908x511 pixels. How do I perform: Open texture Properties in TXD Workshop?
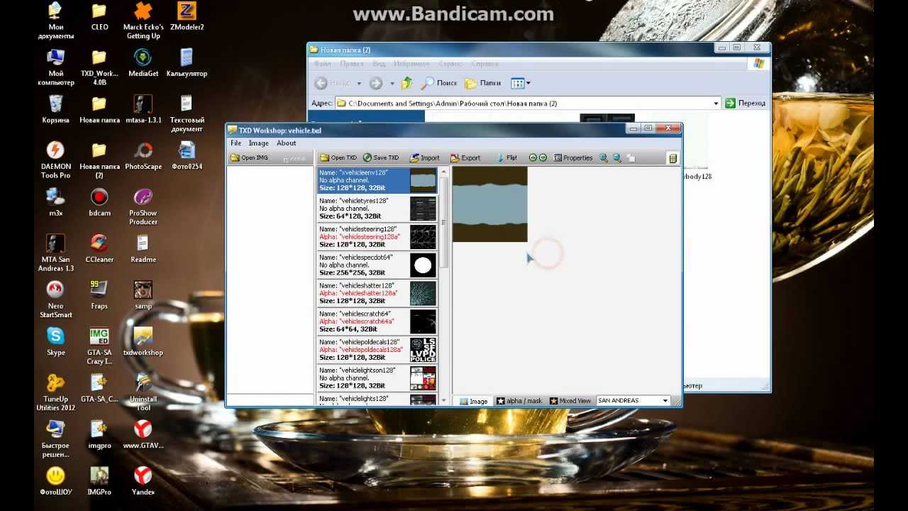click(573, 158)
